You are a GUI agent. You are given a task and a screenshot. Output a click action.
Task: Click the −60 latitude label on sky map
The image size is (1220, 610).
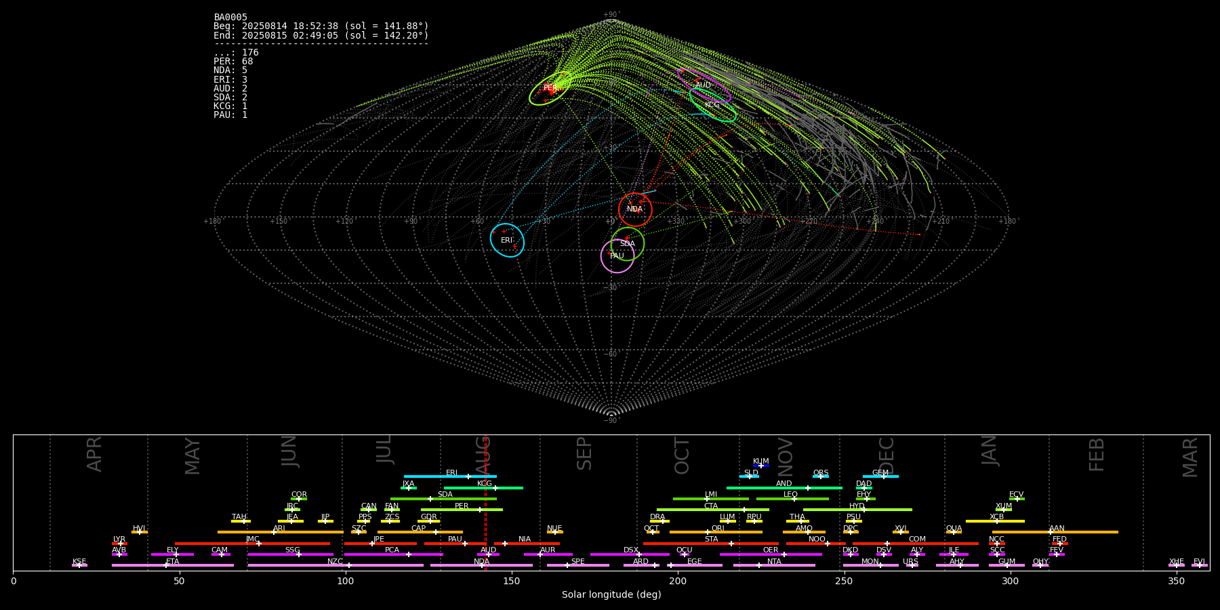click(611, 354)
